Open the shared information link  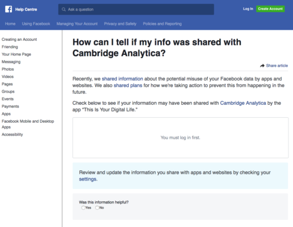(123, 79)
